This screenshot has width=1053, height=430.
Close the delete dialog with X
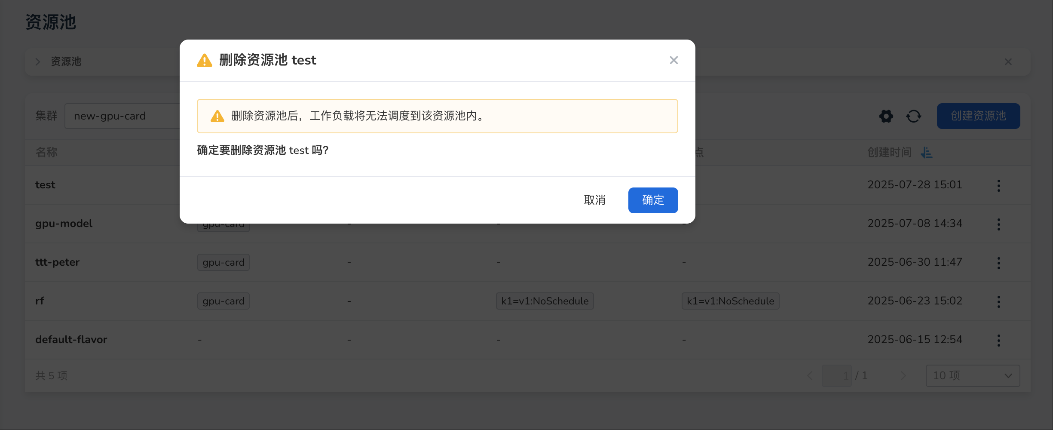coord(673,60)
